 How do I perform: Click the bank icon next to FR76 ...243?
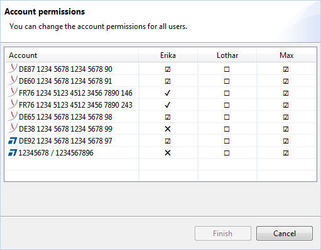click(13, 105)
